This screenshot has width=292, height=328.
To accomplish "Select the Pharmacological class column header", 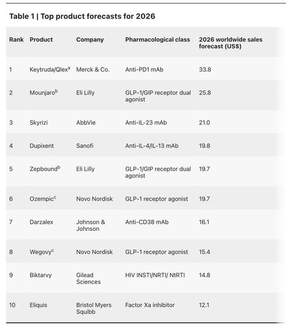I will [157, 39].
